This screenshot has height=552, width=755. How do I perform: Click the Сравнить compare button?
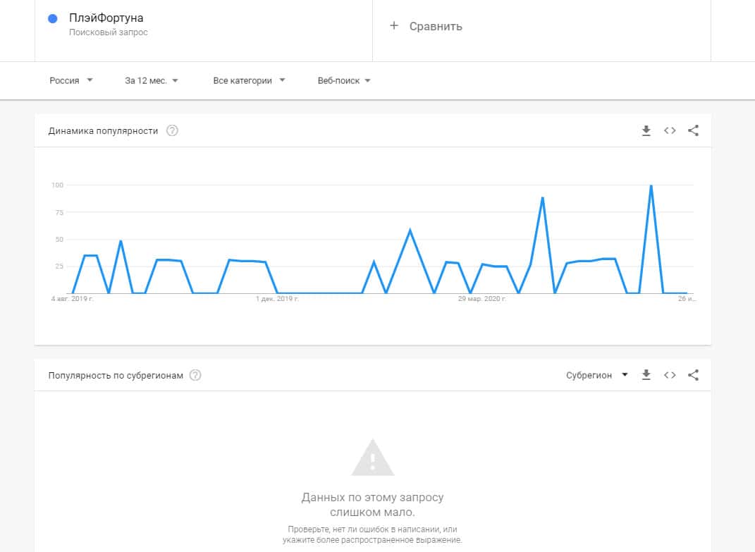pyautogui.click(x=436, y=26)
